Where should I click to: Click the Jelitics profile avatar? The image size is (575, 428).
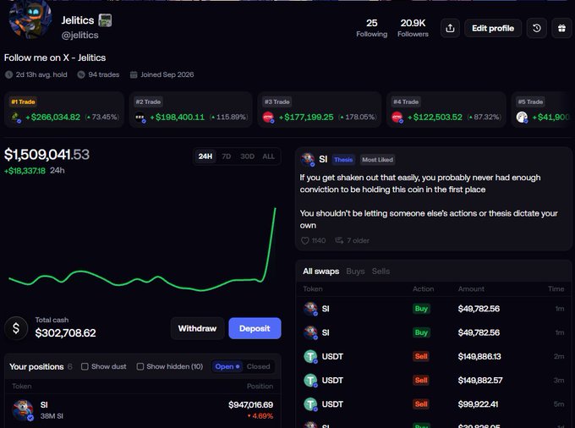pos(30,19)
